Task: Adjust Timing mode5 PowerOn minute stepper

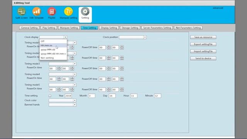Action: (x=72, y=90)
